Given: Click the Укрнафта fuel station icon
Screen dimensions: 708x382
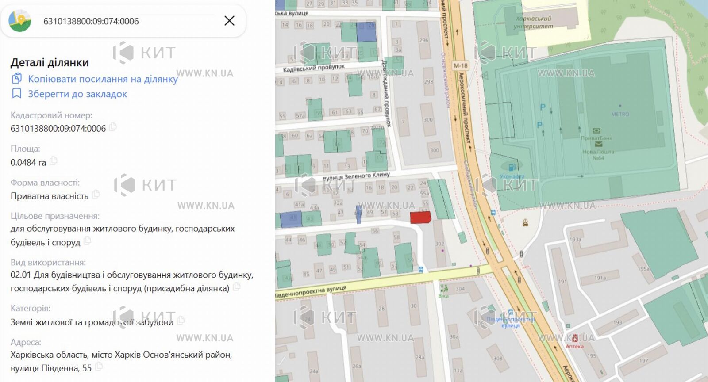Looking at the screenshot, I should [512, 168].
